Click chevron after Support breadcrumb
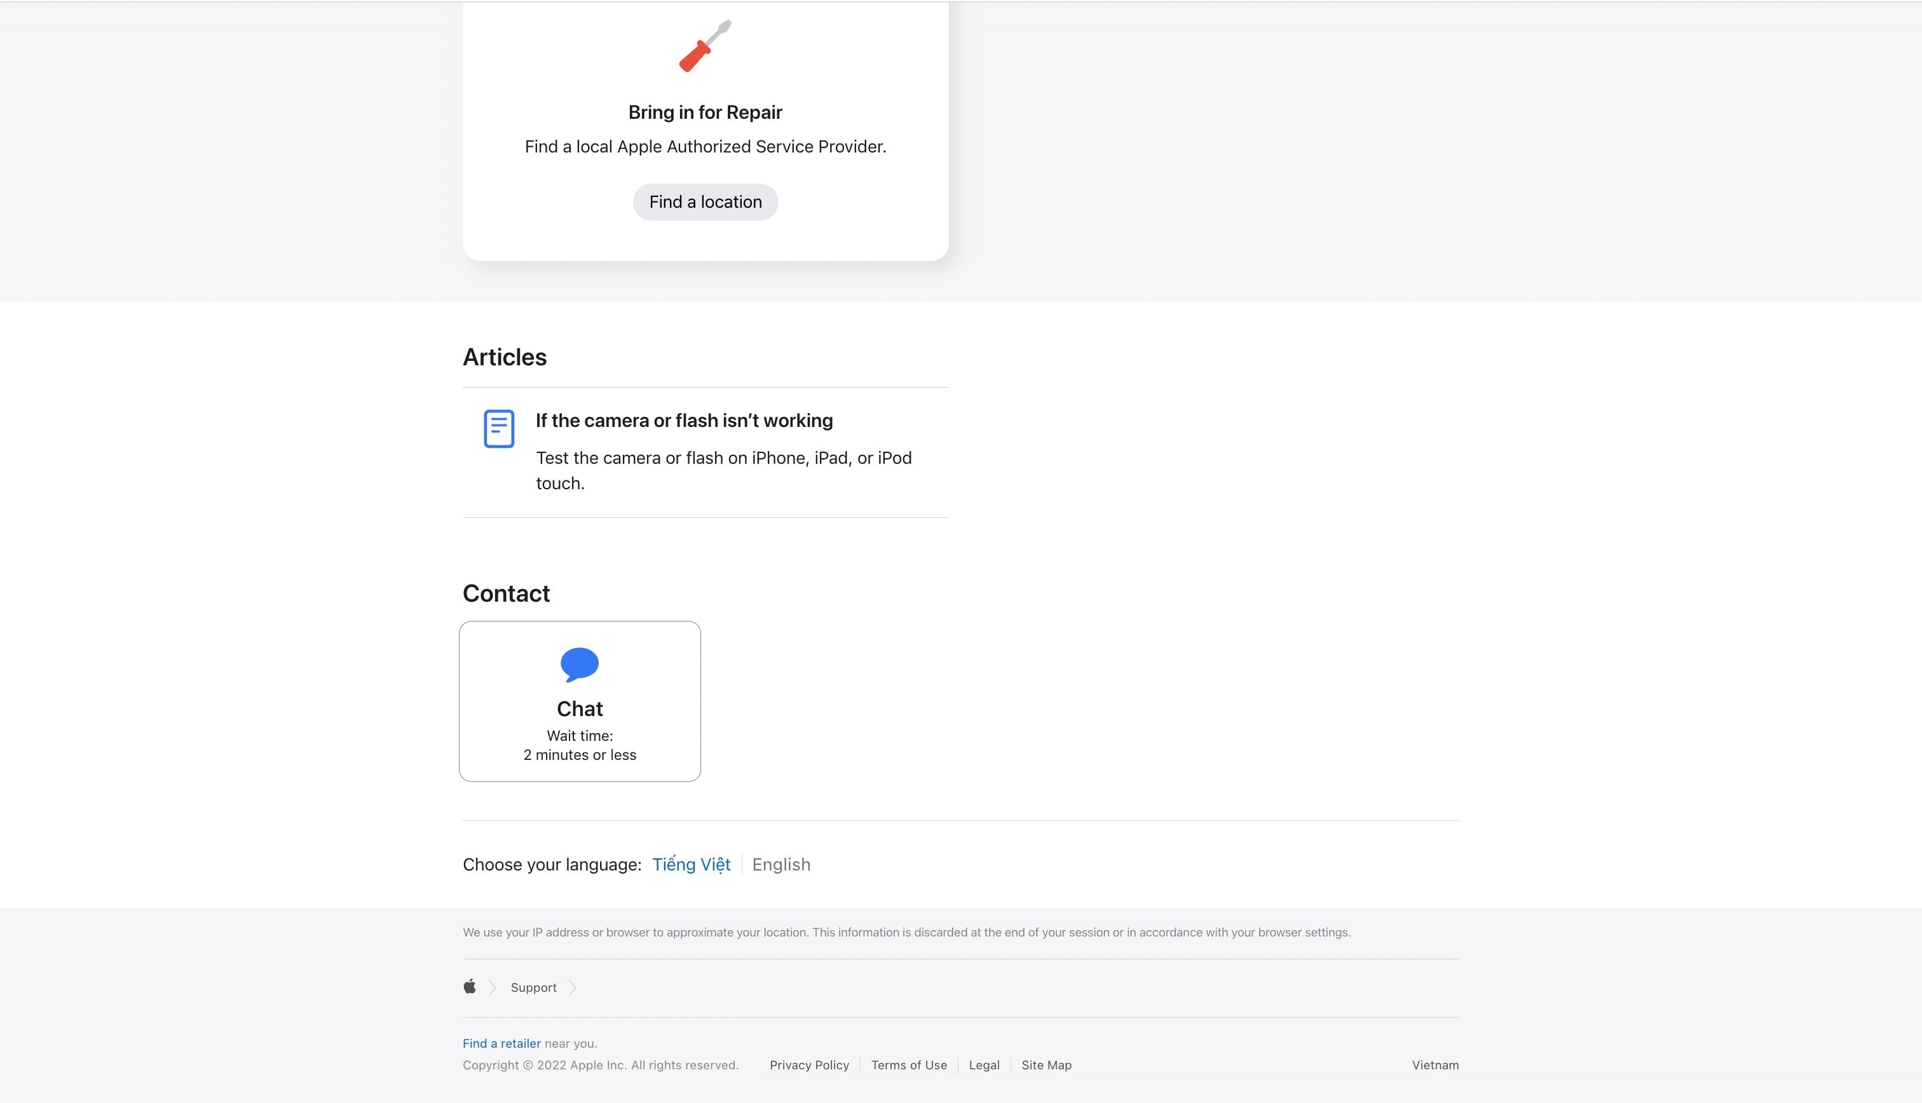Image resolution: width=1922 pixels, height=1103 pixels. coord(573,988)
